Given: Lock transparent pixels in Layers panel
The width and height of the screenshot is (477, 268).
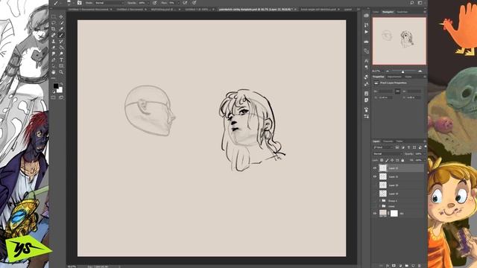Looking at the screenshot, I should (382, 160).
